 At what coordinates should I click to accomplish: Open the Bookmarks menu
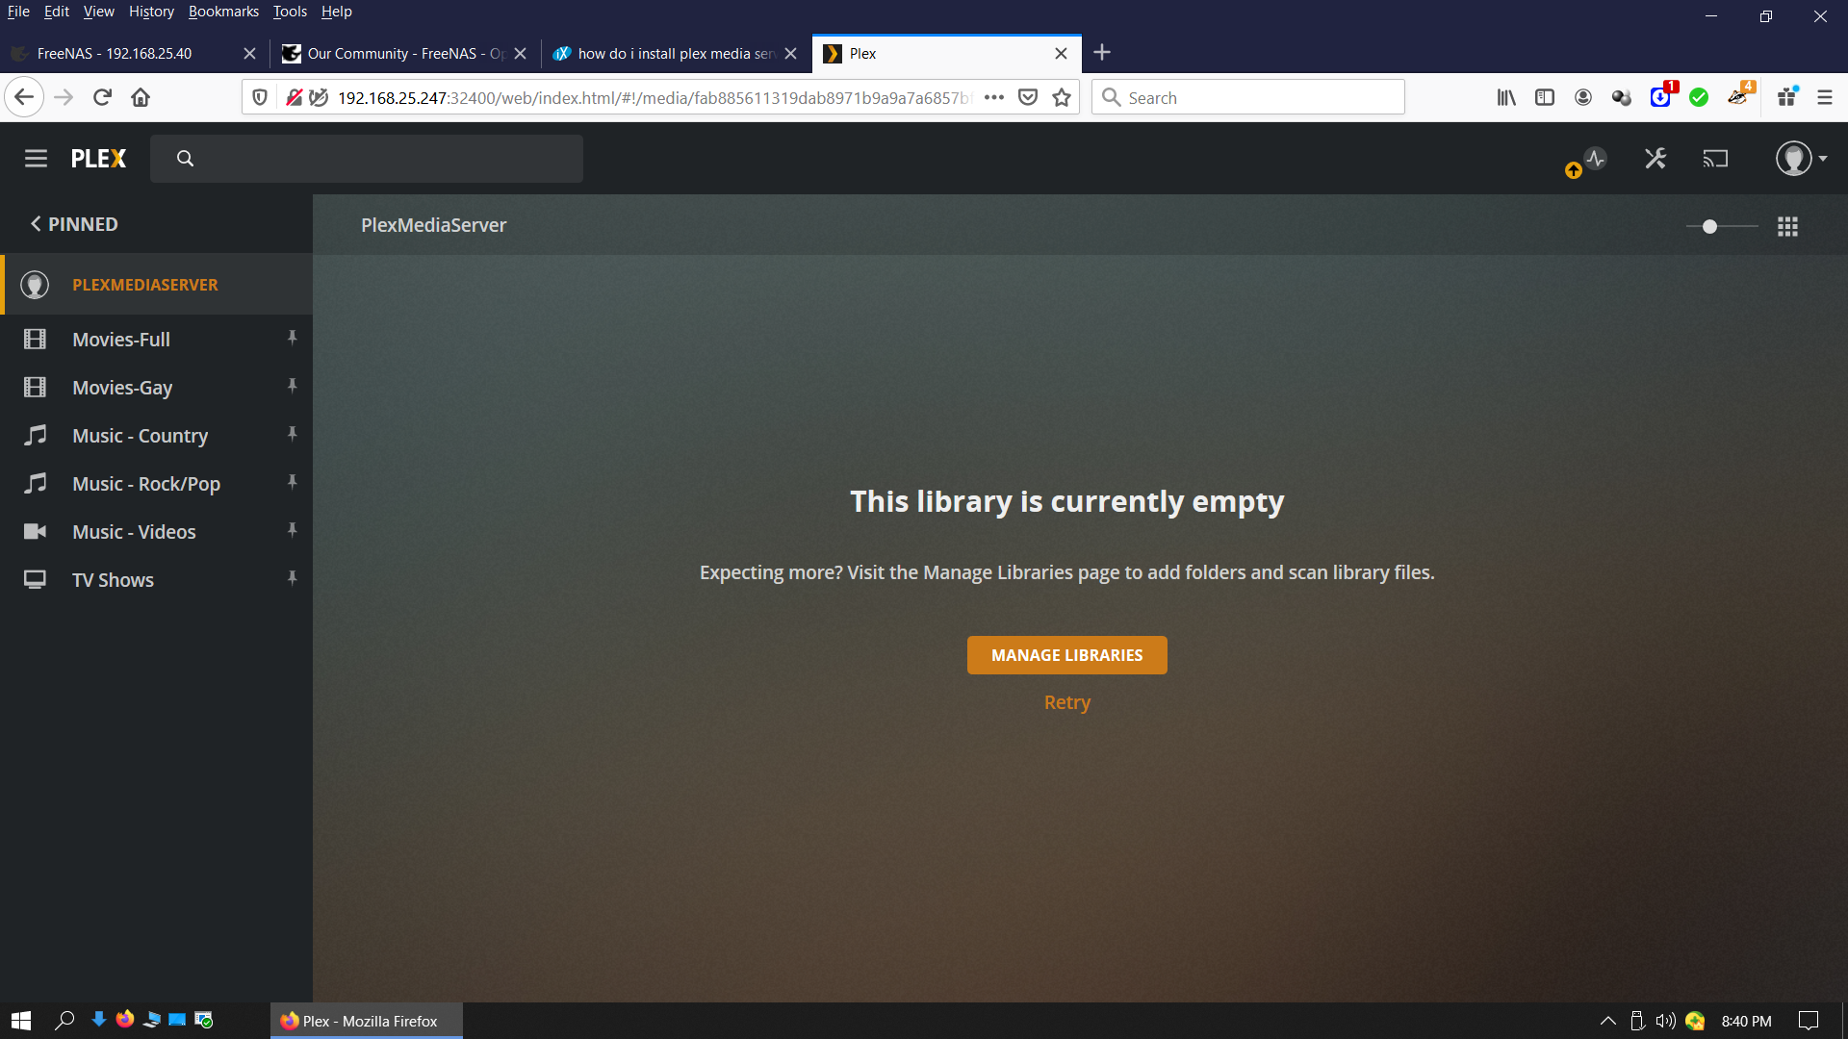(x=223, y=12)
